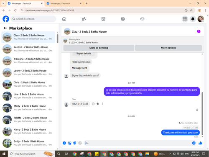Open the plus more actions icon
This screenshot has width=209, height=157.
[64, 143]
